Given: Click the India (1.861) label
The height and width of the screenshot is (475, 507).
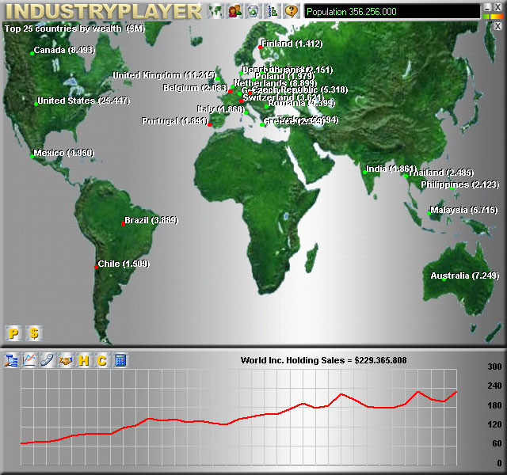Looking at the screenshot, I should [x=391, y=169].
